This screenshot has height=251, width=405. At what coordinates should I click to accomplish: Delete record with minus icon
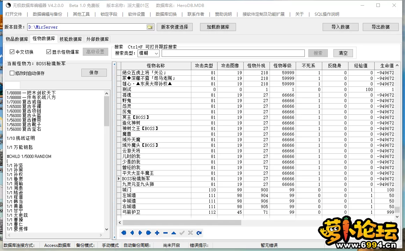[165, 233]
